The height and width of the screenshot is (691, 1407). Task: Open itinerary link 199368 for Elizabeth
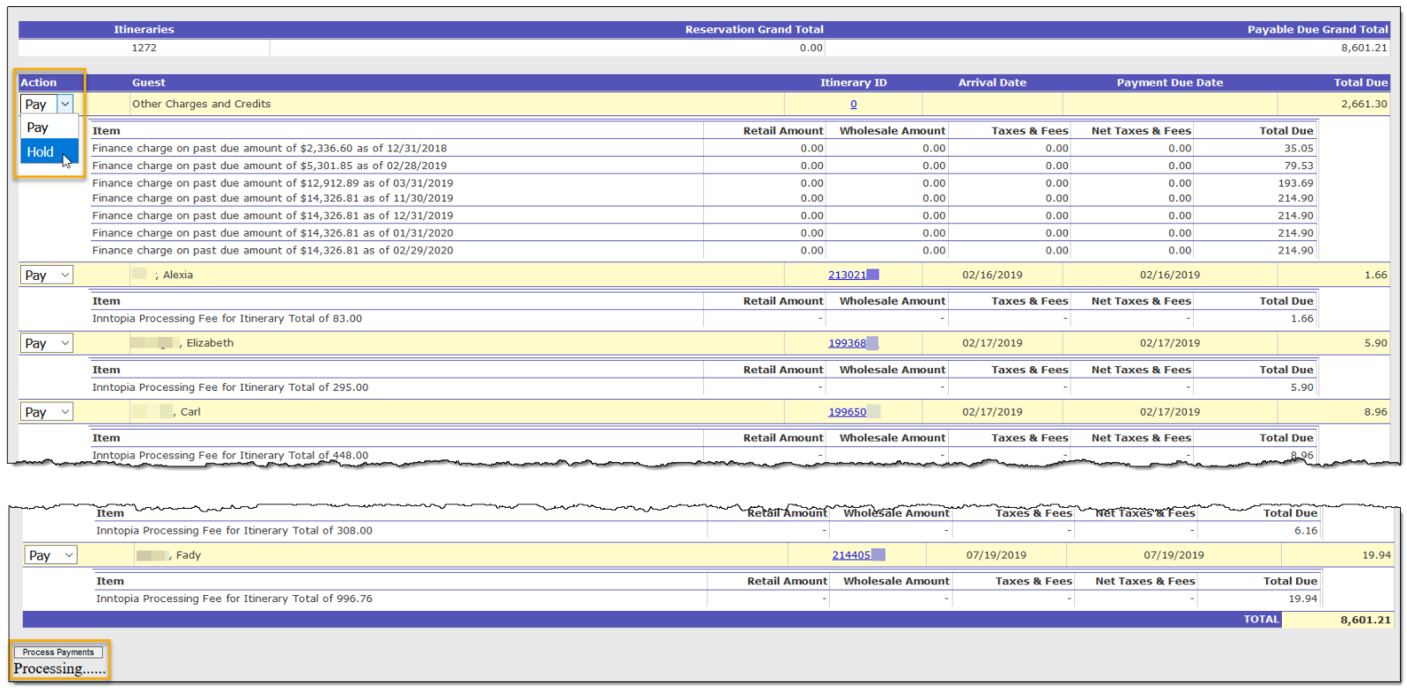[847, 343]
